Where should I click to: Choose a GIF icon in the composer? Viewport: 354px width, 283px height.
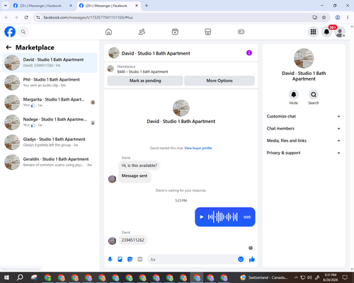[x=140, y=260]
